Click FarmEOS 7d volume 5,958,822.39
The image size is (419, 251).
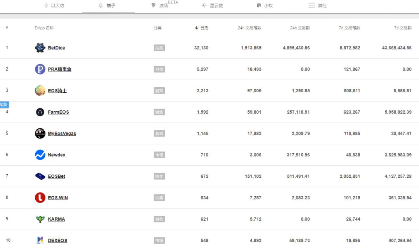coord(398,112)
